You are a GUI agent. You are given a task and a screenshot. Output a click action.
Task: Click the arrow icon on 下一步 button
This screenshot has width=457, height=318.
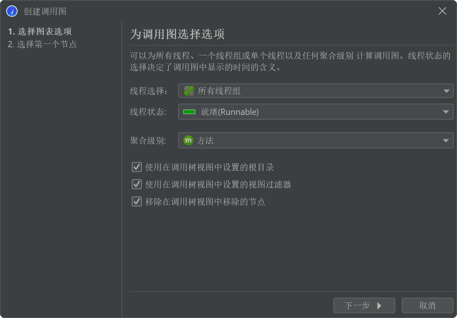379,306
